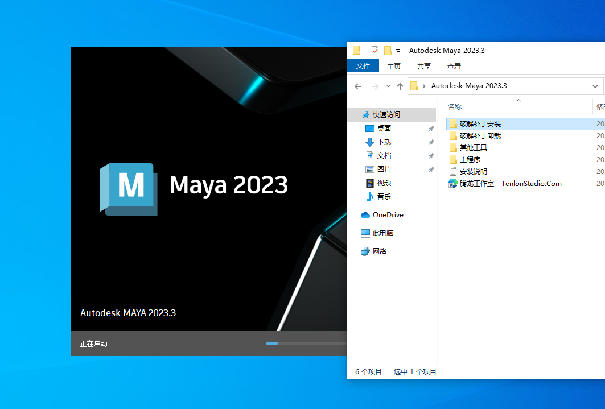The width and height of the screenshot is (605, 409).
Task: Expand the recent locations dropdown arrow
Action: click(388, 86)
